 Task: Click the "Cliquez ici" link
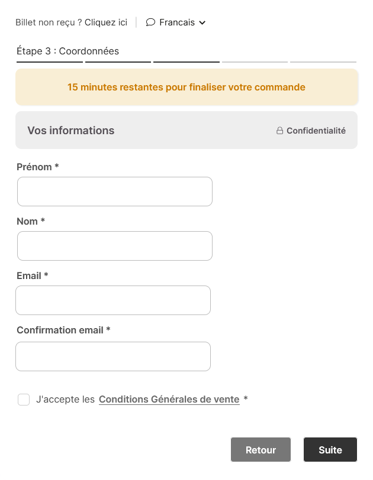click(x=106, y=22)
